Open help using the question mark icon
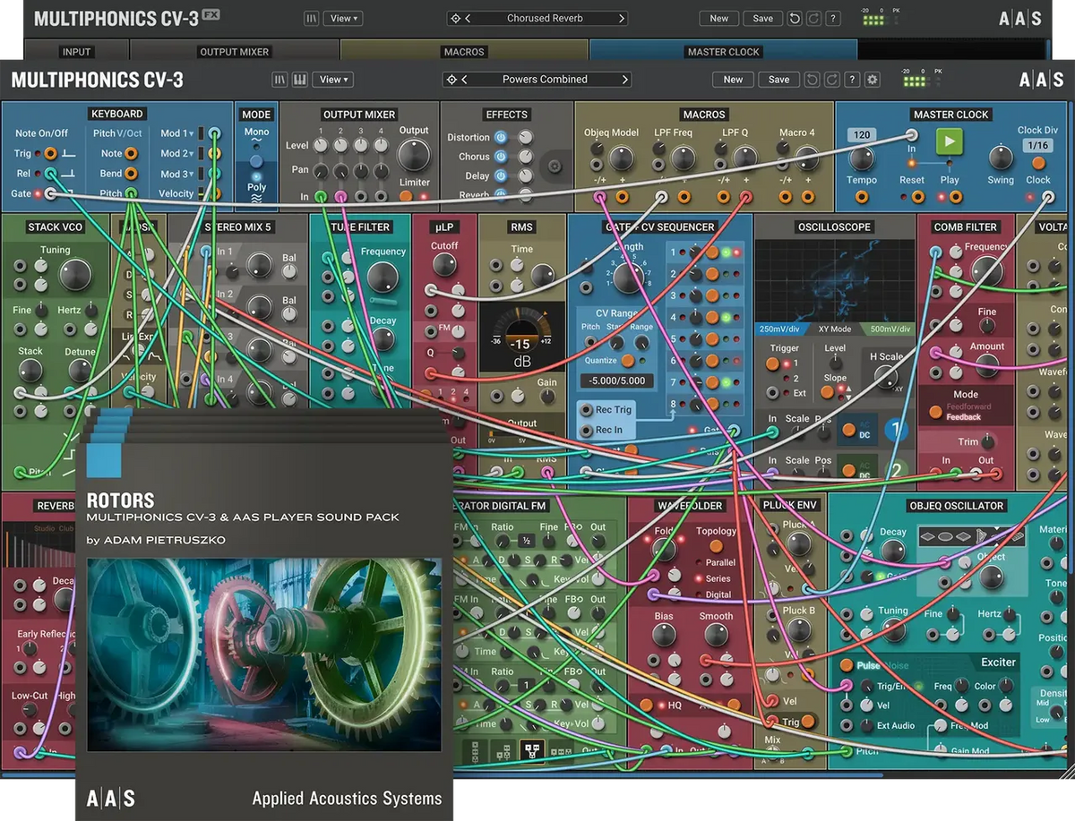The width and height of the screenshot is (1075, 821). pos(852,79)
